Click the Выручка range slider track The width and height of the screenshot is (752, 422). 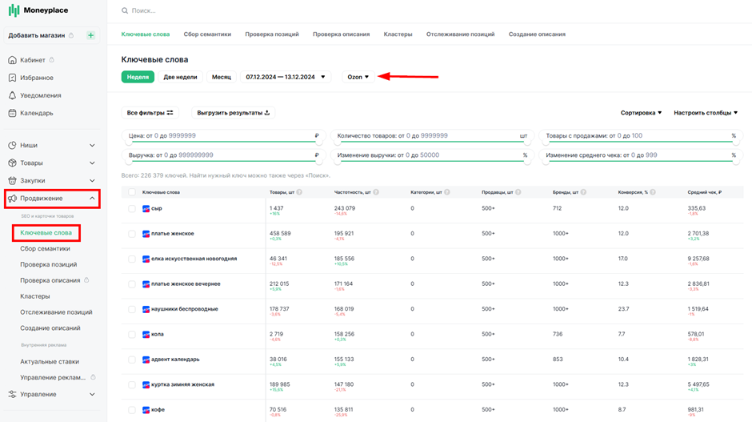(x=224, y=161)
